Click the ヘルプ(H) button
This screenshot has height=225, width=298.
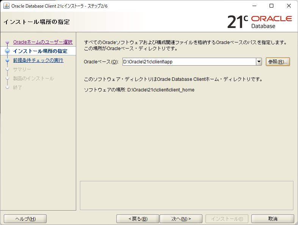tap(25, 219)
